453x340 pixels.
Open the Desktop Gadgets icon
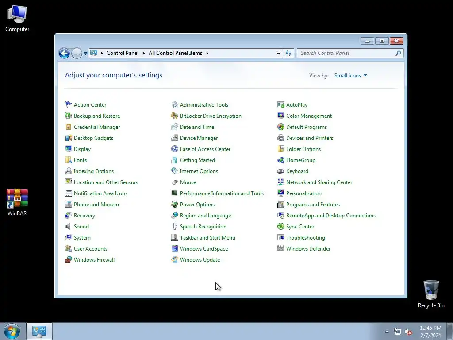(69, 138)
